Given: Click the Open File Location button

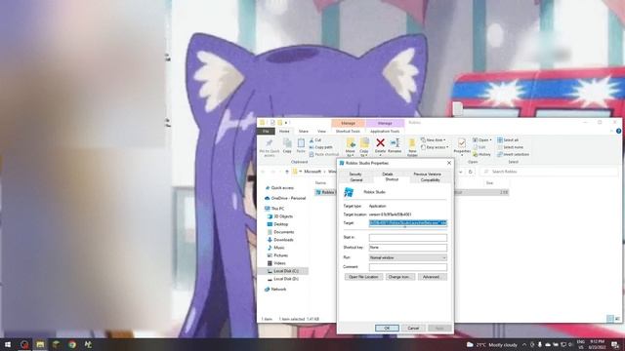Looking at the screenshot, I should [363, 277].
